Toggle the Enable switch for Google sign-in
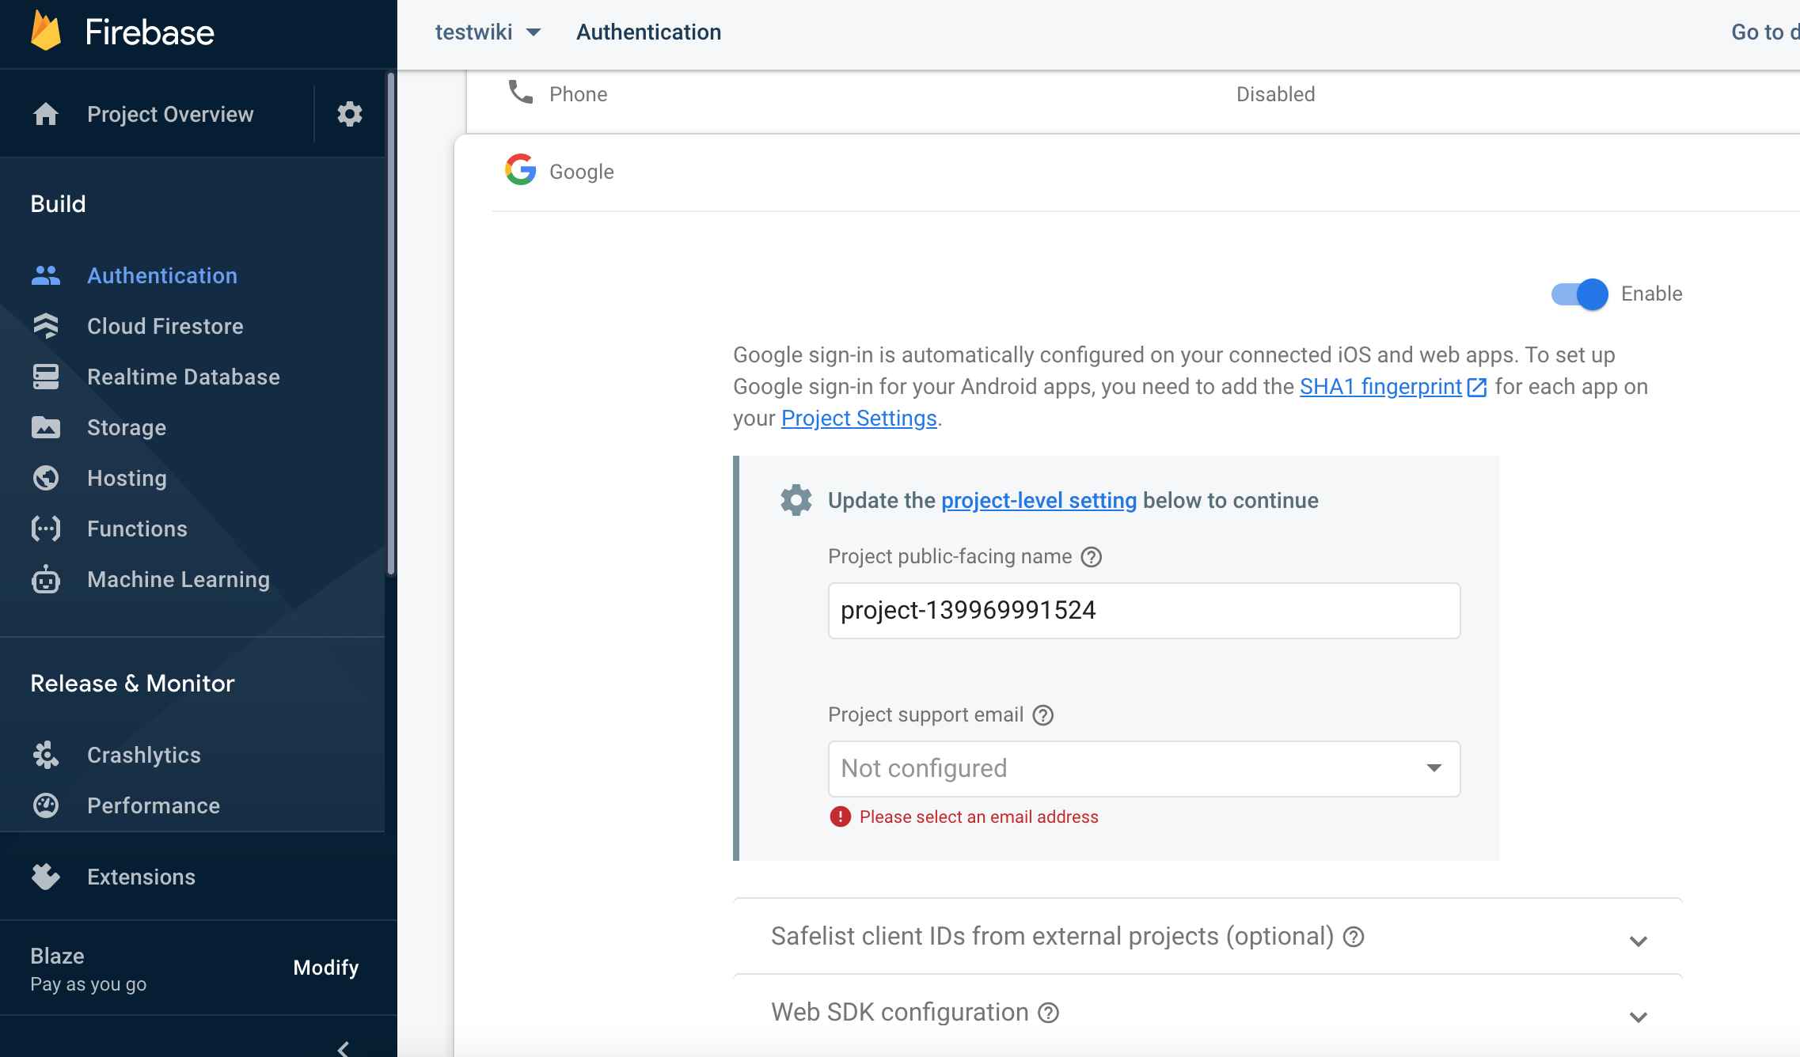Viewport: 1800px width, 1057px height. coord(1580,294)
